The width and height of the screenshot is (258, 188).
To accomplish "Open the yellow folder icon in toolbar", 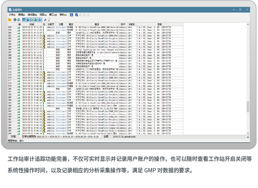I will pyautogui.click(x=10, y=20).
